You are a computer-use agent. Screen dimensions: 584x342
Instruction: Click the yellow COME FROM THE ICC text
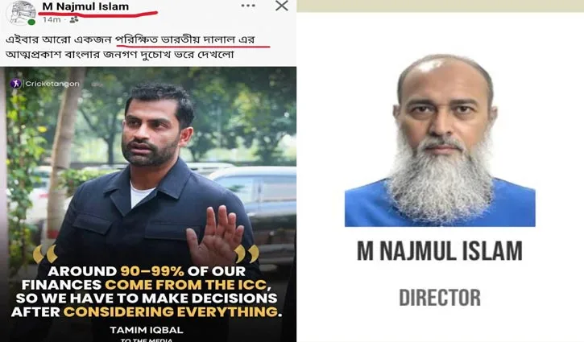(188, 285)
